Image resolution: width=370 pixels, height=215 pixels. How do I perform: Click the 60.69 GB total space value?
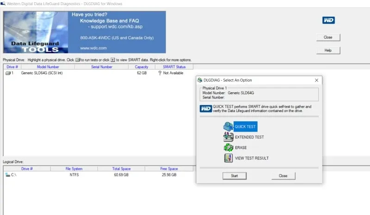121,175
